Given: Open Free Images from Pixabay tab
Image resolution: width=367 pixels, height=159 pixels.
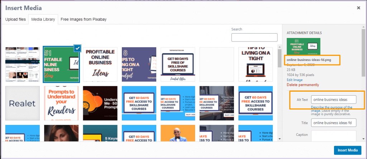Looking at the screenshot, I should pyautogui.click(x=84, y=19).
